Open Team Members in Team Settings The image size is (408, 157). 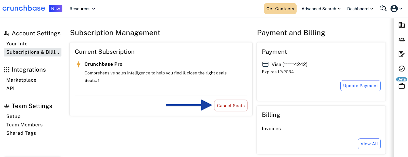tap(24, 125)
